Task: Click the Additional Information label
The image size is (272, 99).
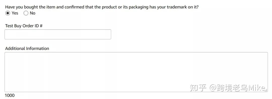Action: 27,49
